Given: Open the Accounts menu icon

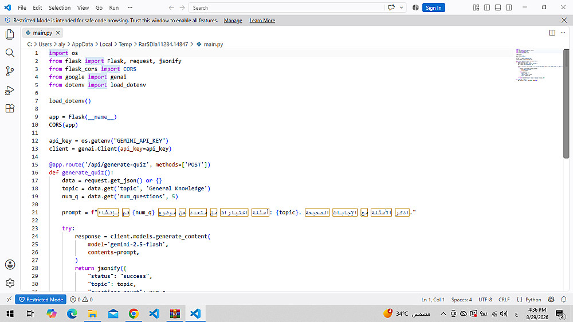Looking at the screenshot, I should (x=10, y=265).
